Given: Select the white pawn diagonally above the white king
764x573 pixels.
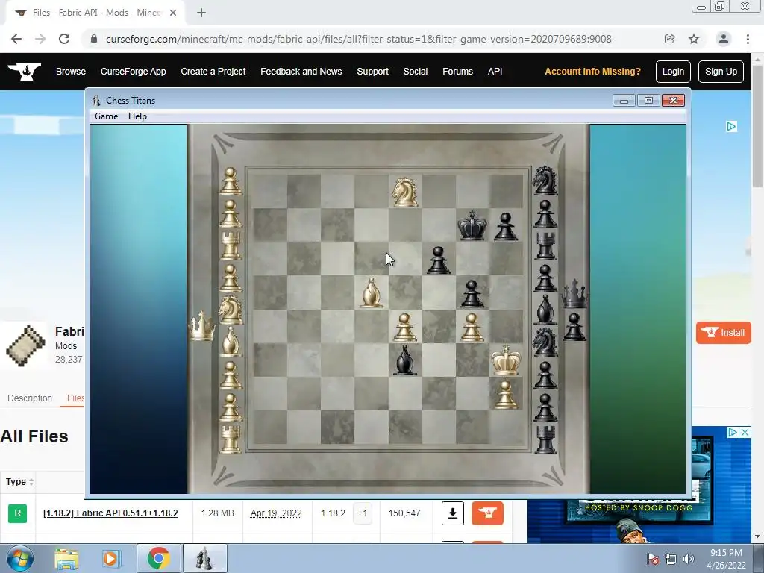Looking at the screenshot, I should pyautogui.click(x=472, y=327).
